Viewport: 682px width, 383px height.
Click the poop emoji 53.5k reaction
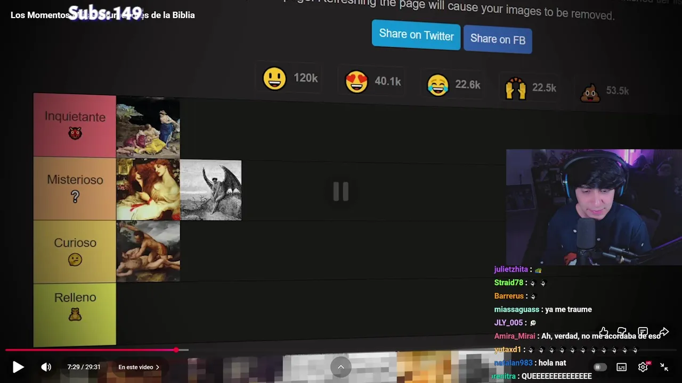(x=604, y=91)
